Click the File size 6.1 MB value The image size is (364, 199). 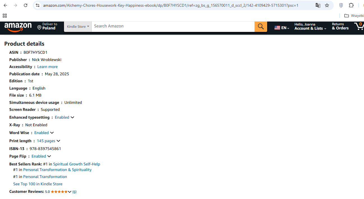coord(35,95)
